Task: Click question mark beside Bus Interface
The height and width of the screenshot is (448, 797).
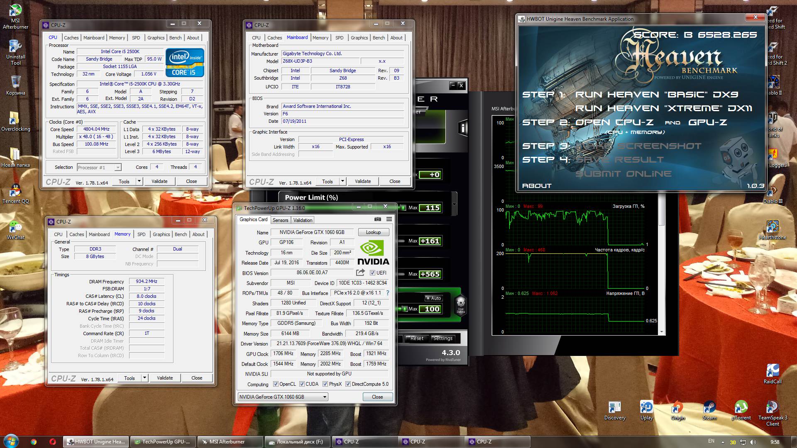Action: tap(388, 293)
